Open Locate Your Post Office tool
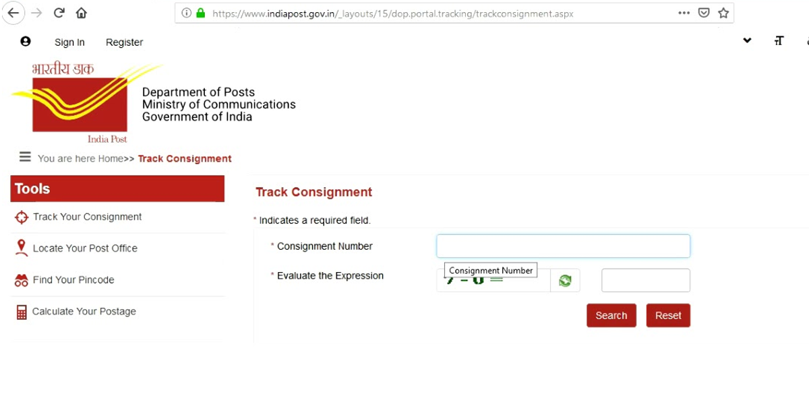The height and width of the screenshot is (404, 809). [85, 248]
